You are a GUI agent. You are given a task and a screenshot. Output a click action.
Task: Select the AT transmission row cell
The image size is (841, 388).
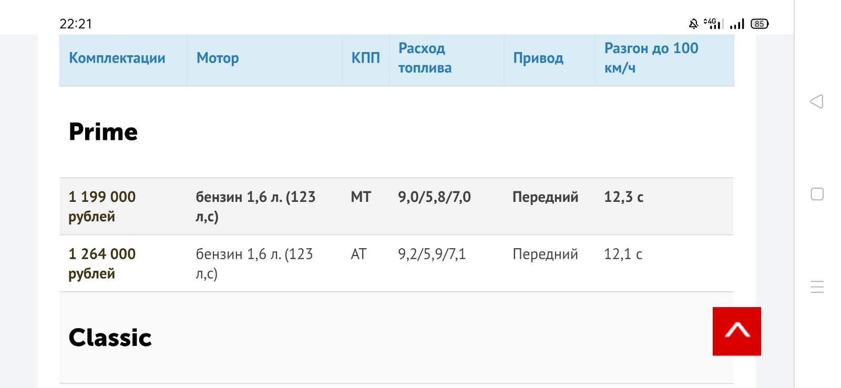coord(358,254)
